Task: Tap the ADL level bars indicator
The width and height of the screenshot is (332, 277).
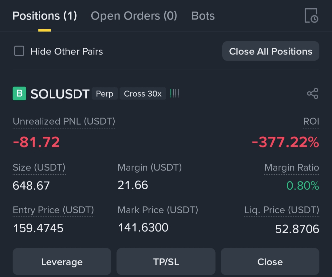Action: (x=174, y=94)
